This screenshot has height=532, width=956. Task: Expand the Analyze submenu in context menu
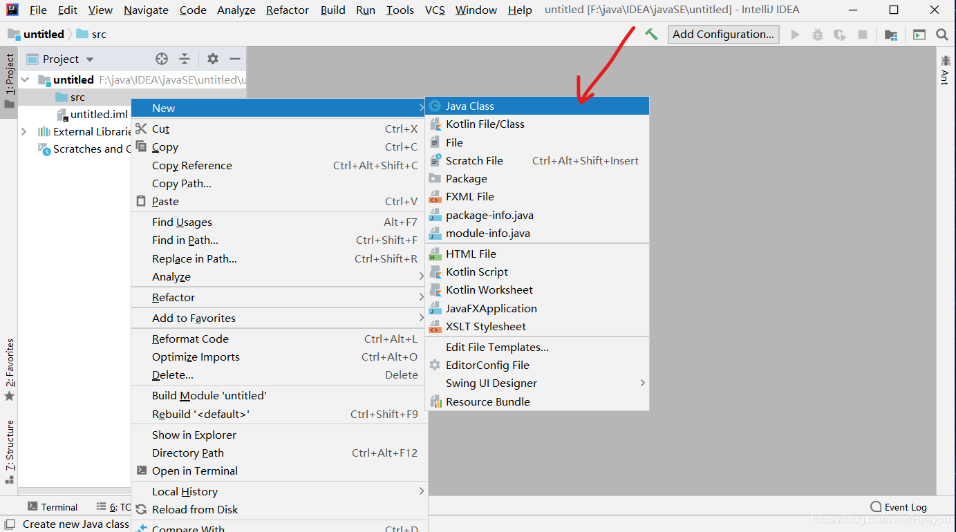tap(421, 276)
